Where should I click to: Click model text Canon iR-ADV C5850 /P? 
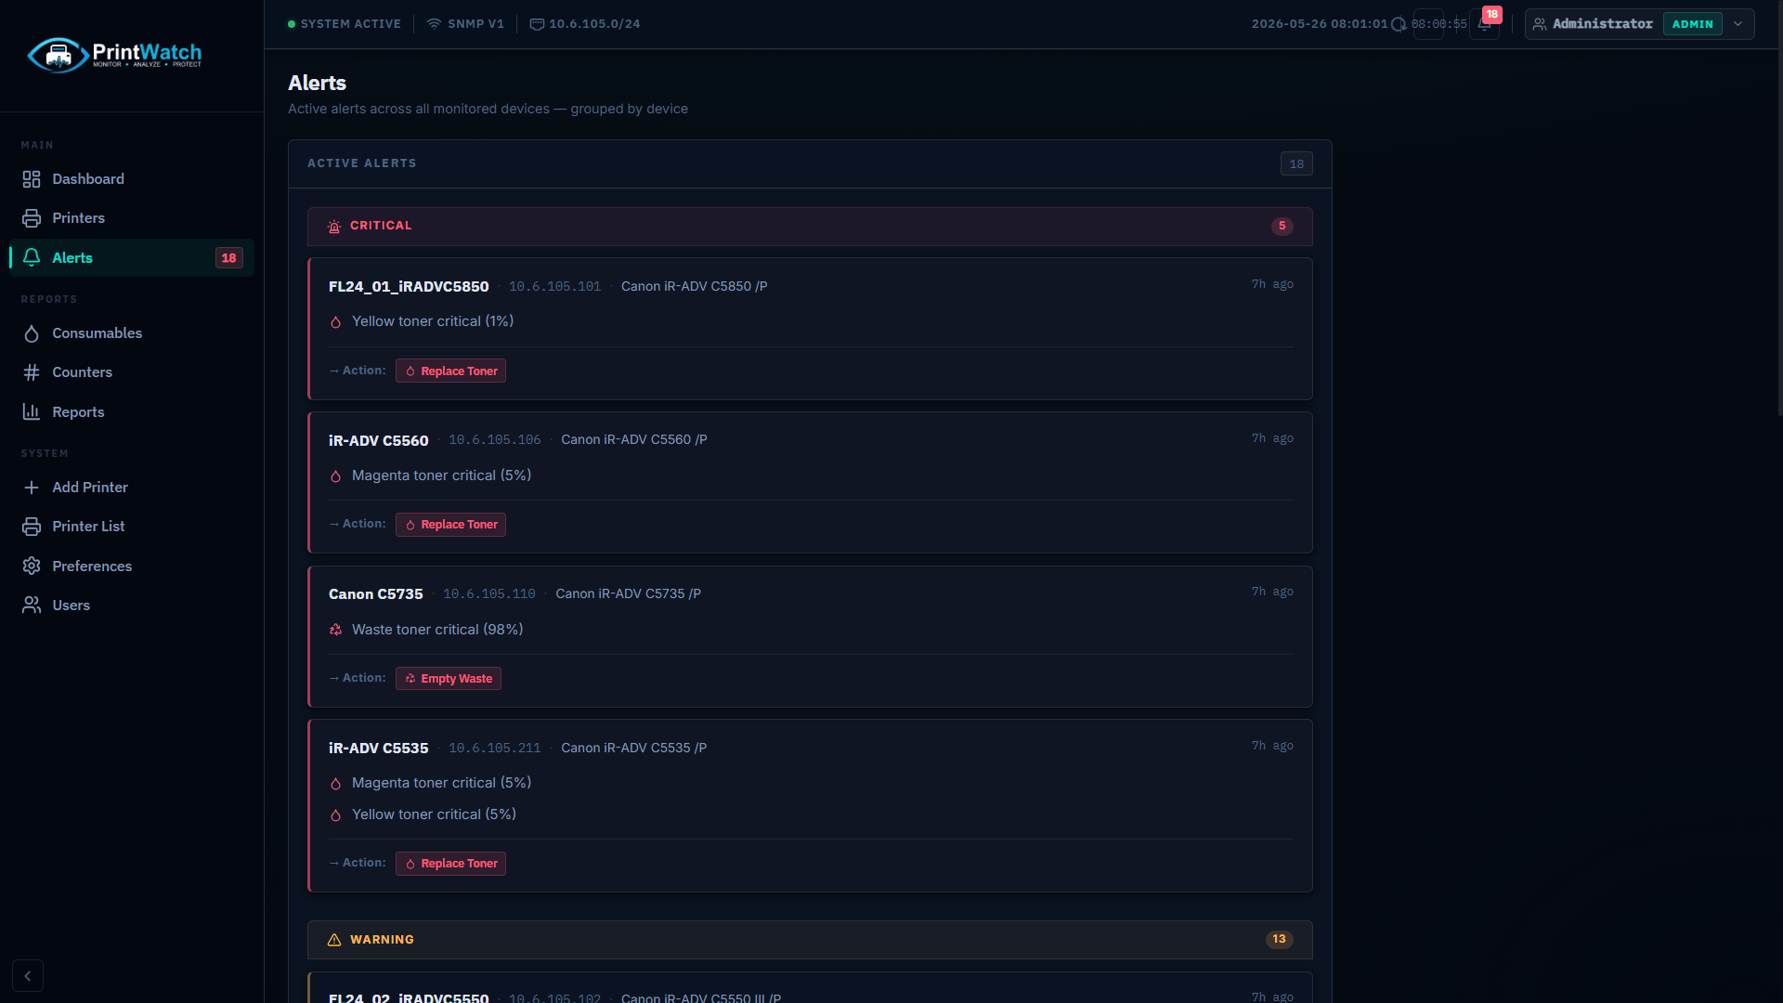[694, 286]
